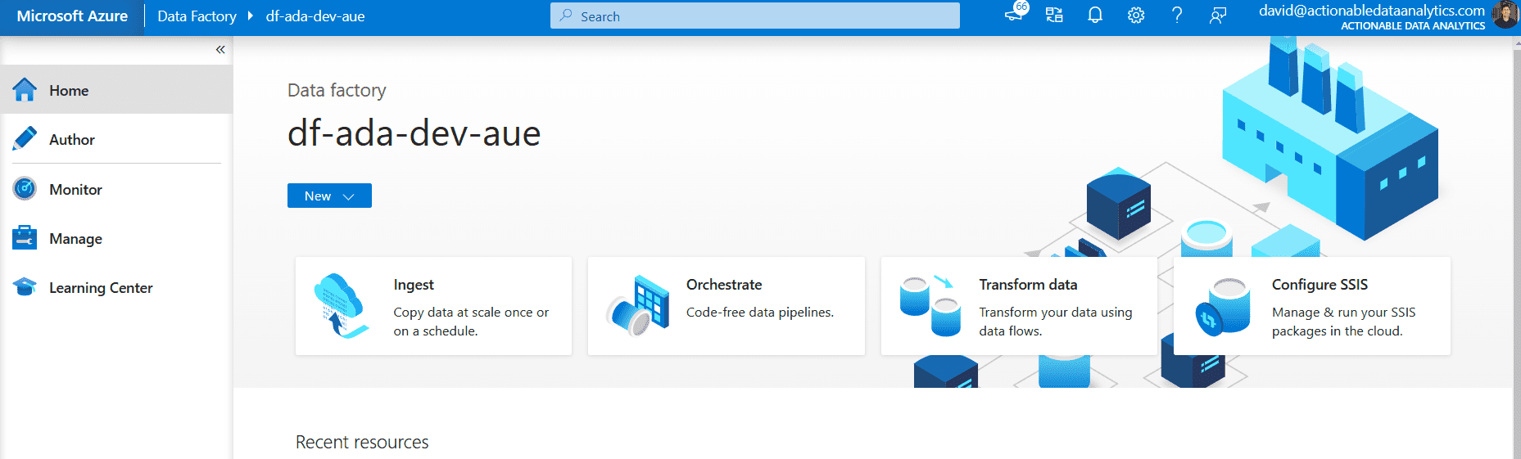Open the Configure SSIS card
Image resolution: width=1521 pixels, height=459 pixels.
tap(1312, 306)
